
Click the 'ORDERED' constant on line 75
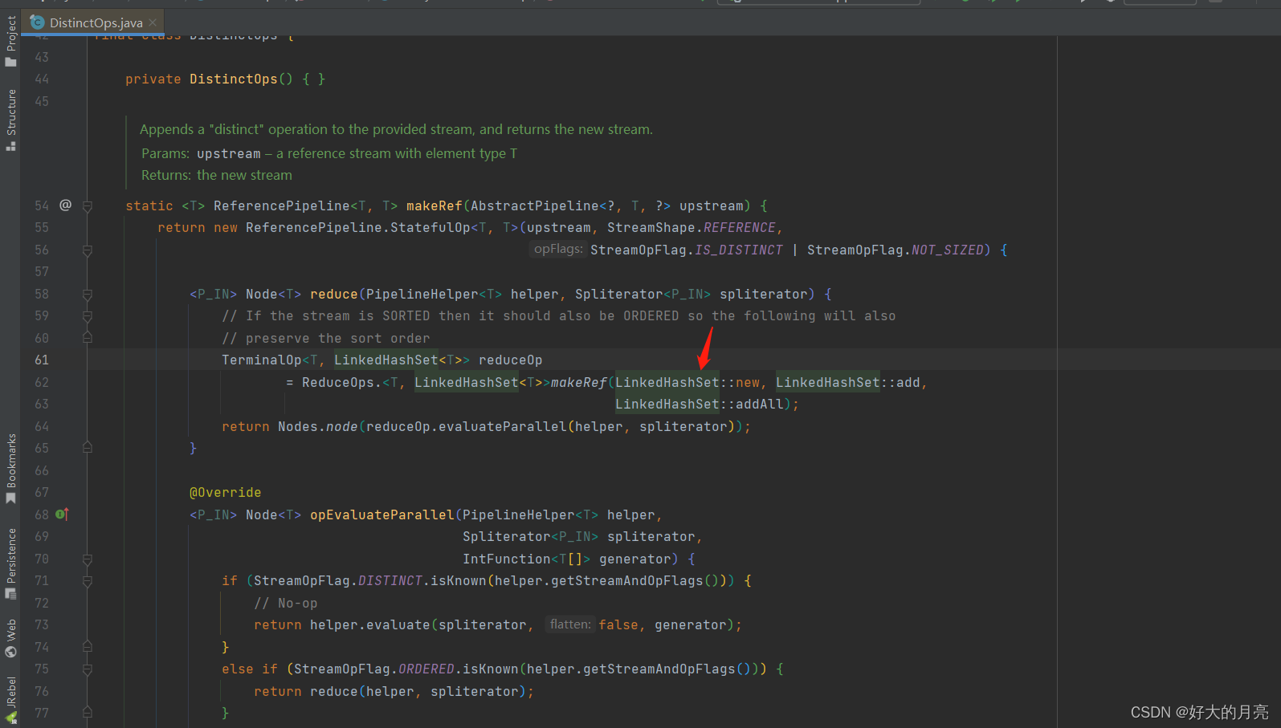pyautogui.click(x=426, y=669)
